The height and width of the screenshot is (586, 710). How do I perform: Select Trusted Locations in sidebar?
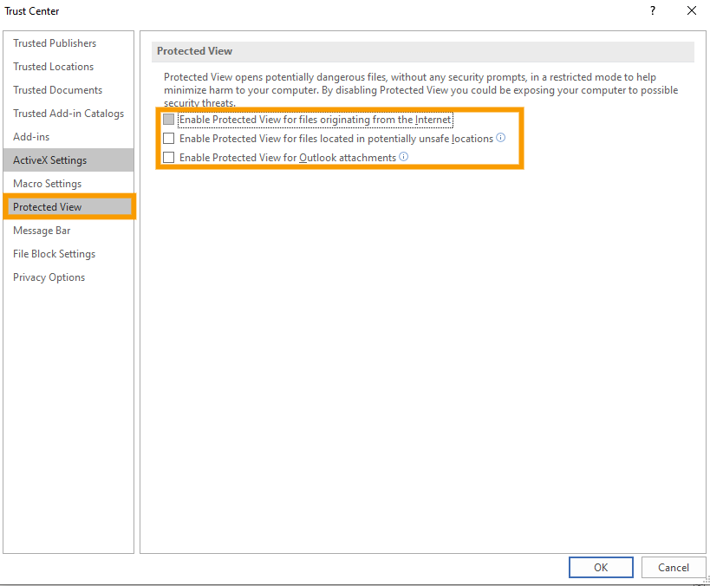(54, 67)
